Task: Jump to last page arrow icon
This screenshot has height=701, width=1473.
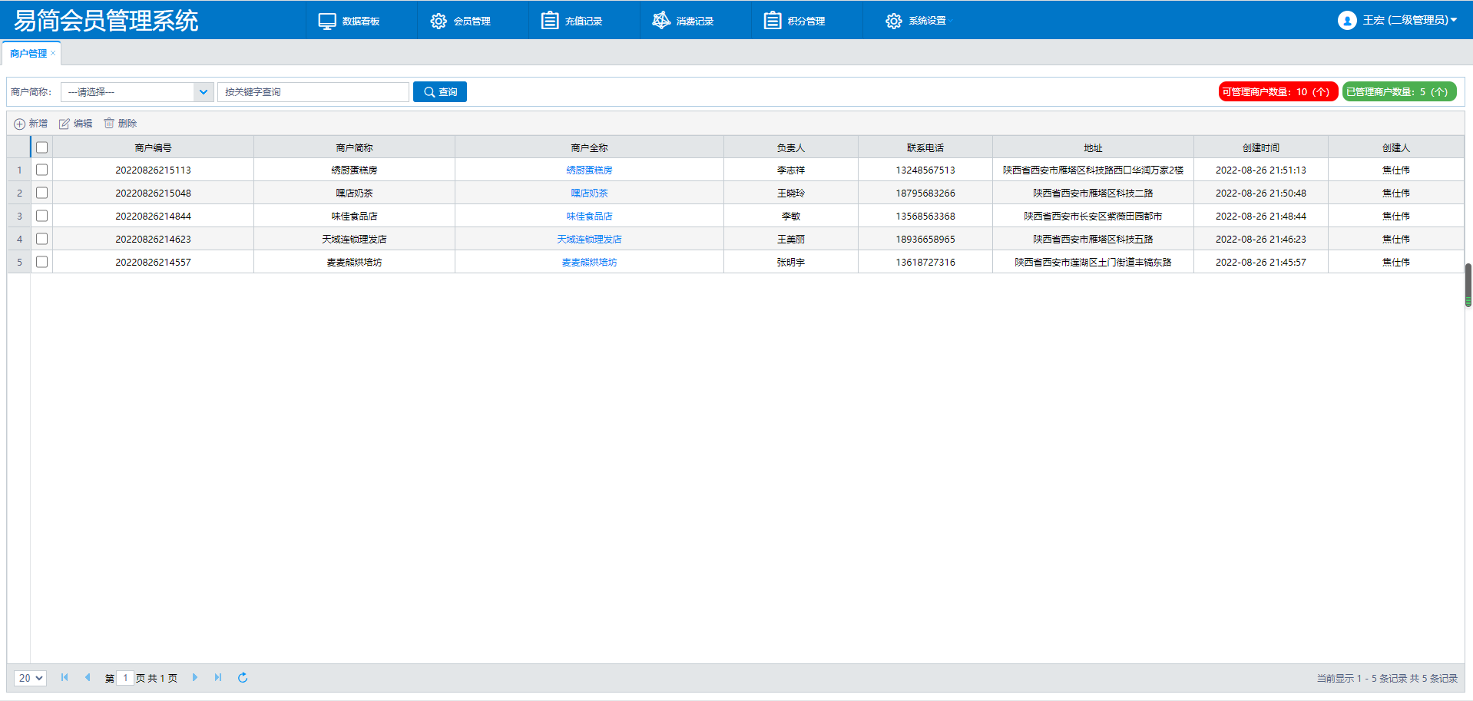Action: [x=218, y=677]
